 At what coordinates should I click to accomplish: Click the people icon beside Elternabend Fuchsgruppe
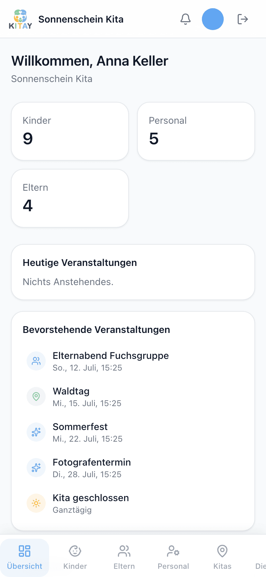[x=36, y=361]
